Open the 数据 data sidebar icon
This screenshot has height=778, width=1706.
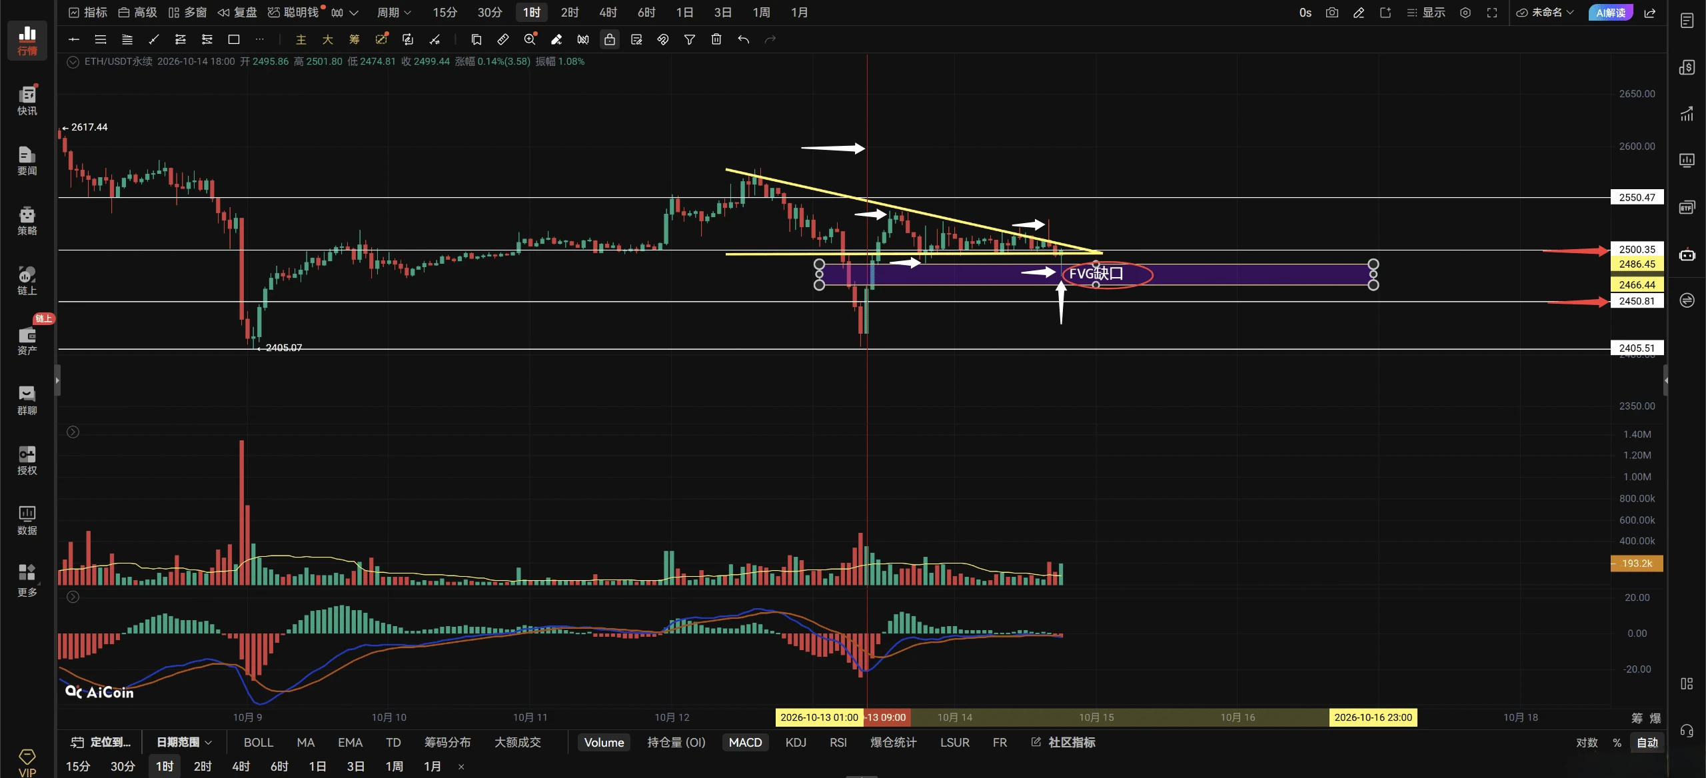(27, 520)
